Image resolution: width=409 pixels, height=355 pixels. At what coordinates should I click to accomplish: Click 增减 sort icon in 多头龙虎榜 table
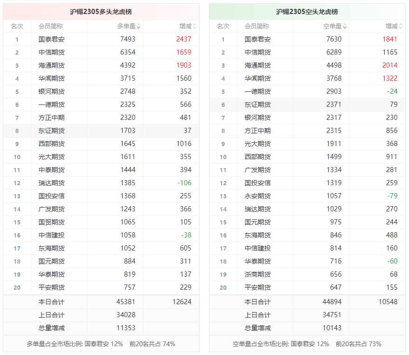[x=194, y=27]
